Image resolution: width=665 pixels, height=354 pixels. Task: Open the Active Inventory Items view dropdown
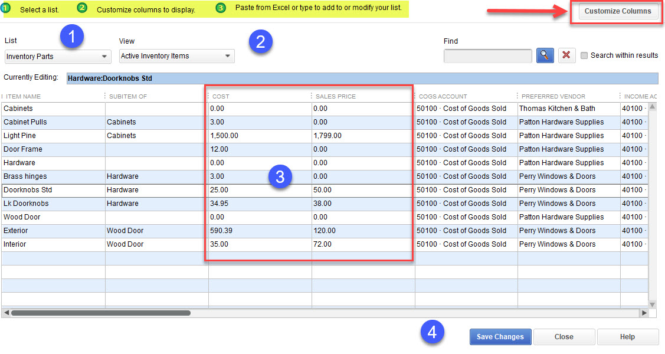pos(177,56)
